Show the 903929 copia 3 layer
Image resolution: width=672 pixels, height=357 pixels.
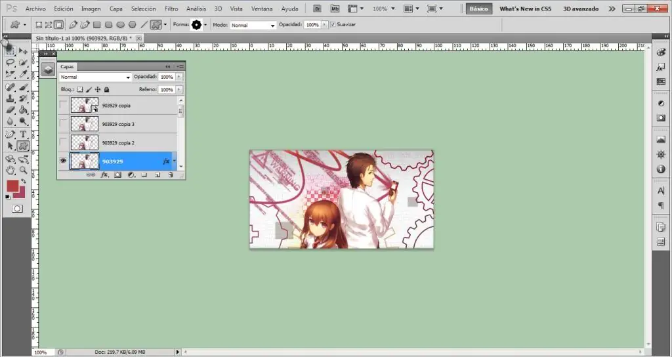(x=64, y=124)
